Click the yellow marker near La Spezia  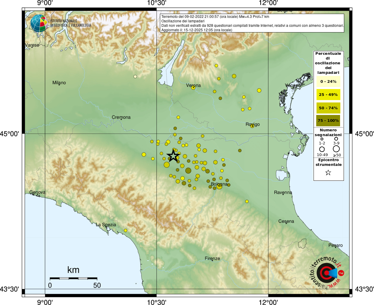[125, 231]
